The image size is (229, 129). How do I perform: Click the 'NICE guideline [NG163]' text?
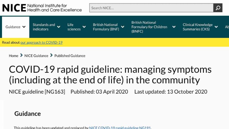[37, 92]
